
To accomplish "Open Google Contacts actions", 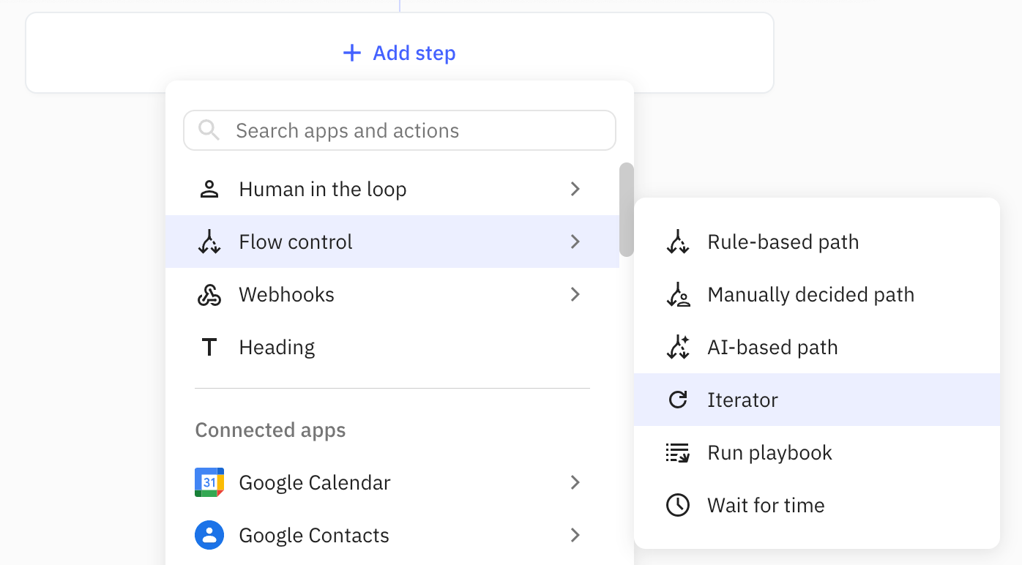I will (392, 535).
